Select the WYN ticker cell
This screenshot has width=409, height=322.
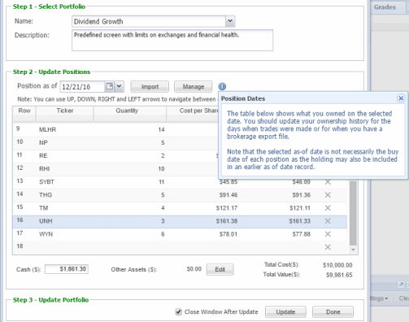click(46, 234)
